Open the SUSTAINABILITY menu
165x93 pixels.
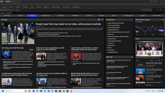[x=76, y=7]
